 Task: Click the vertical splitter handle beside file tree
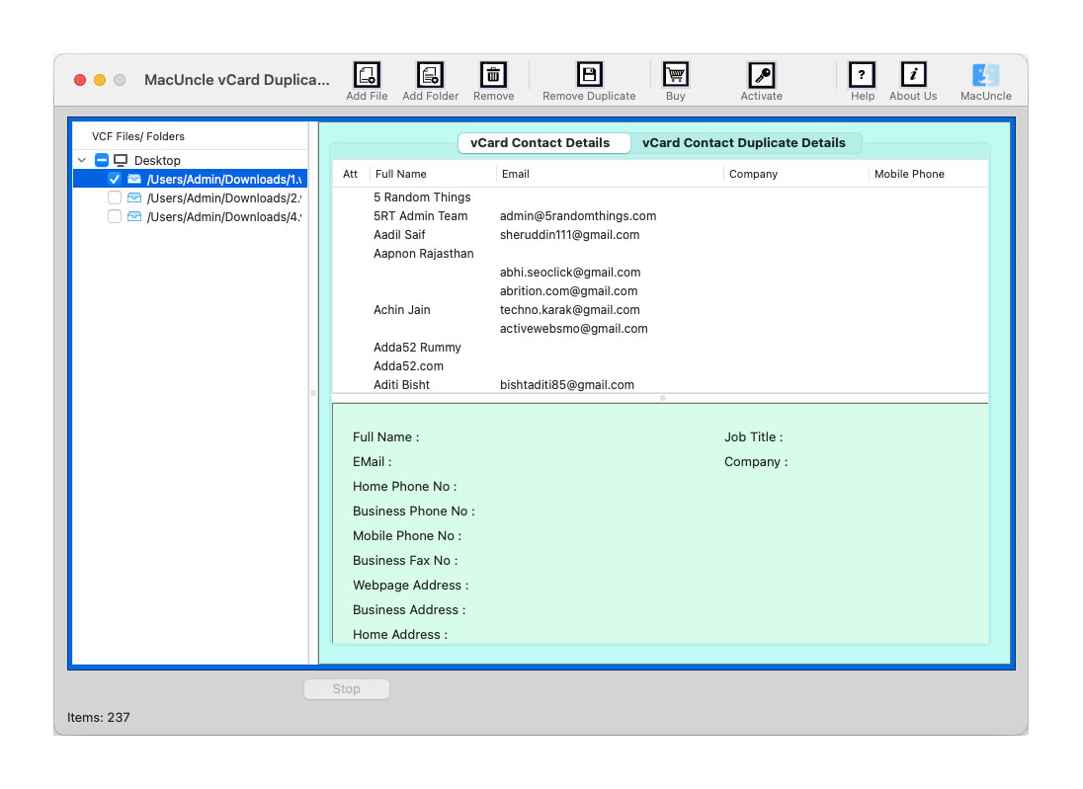[313, 393]
